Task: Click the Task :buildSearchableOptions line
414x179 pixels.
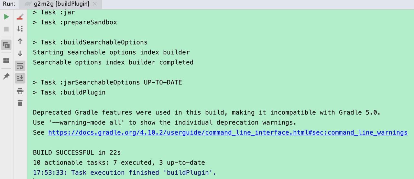Action: (x=90, y=42)
